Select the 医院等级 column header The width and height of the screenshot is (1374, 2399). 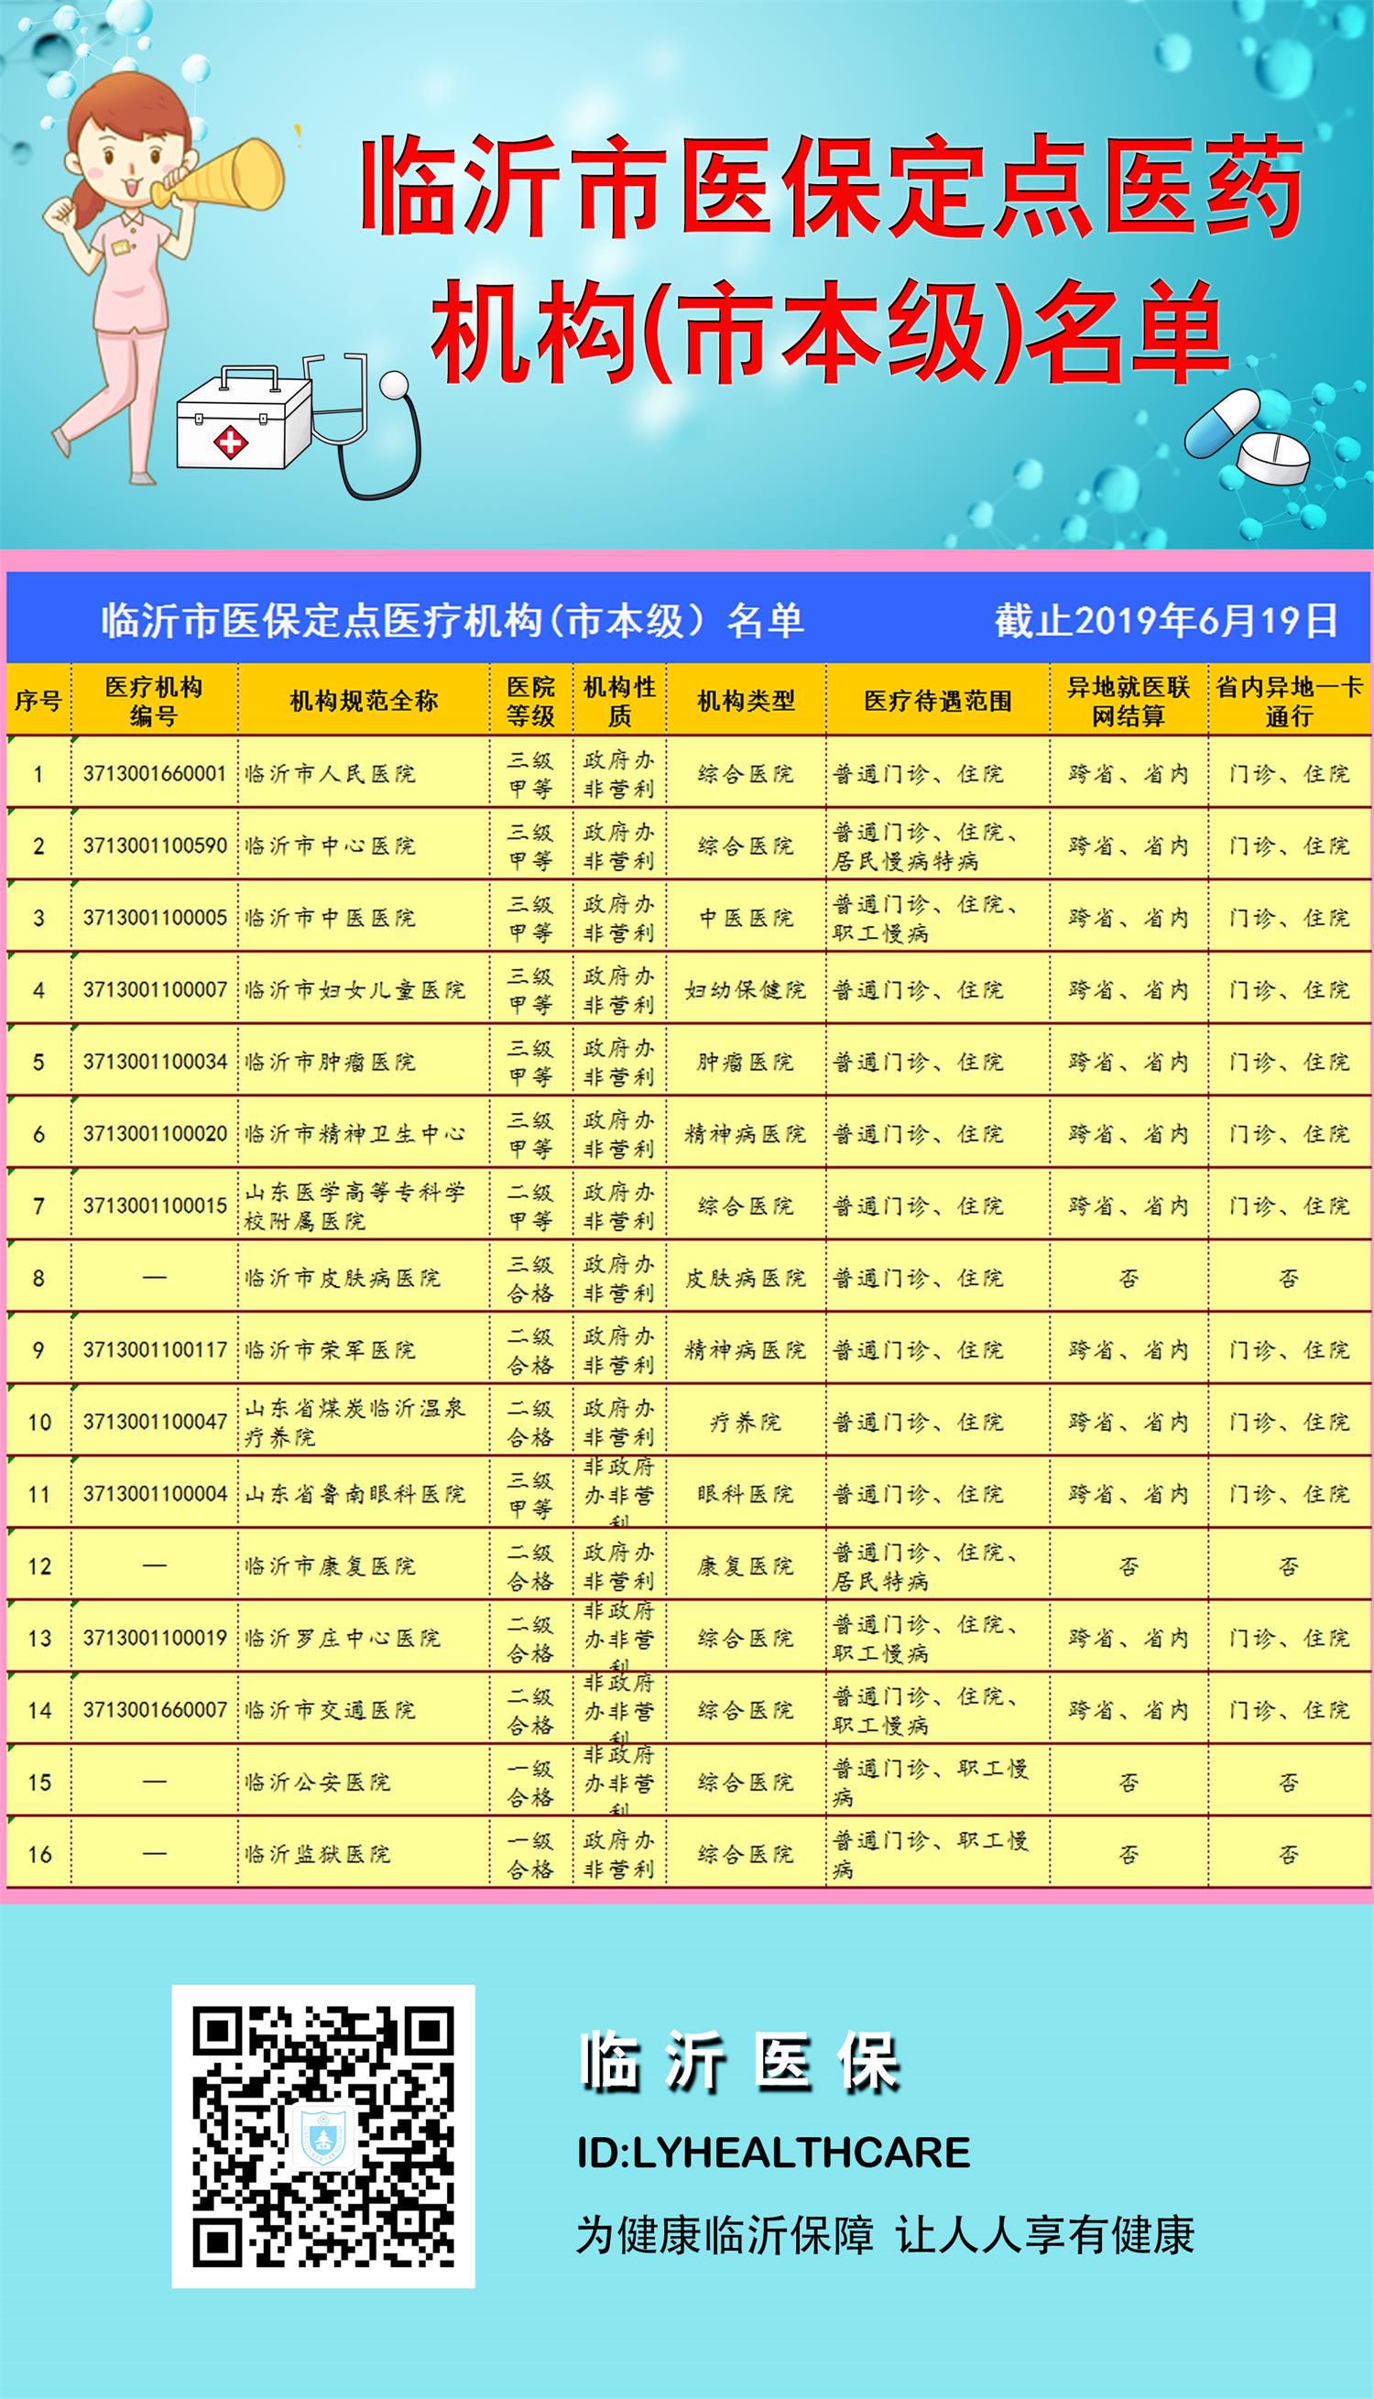[x=530, y=701]
